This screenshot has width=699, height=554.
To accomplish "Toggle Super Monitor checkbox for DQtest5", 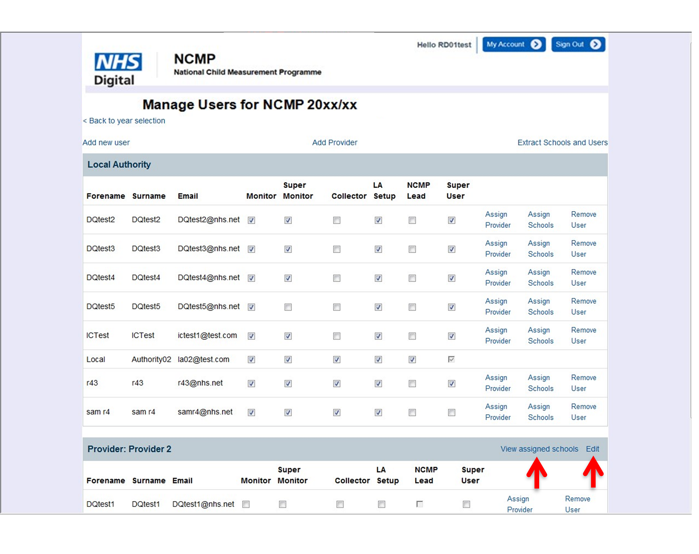I will pyautogui.click(x=288, y=307).
